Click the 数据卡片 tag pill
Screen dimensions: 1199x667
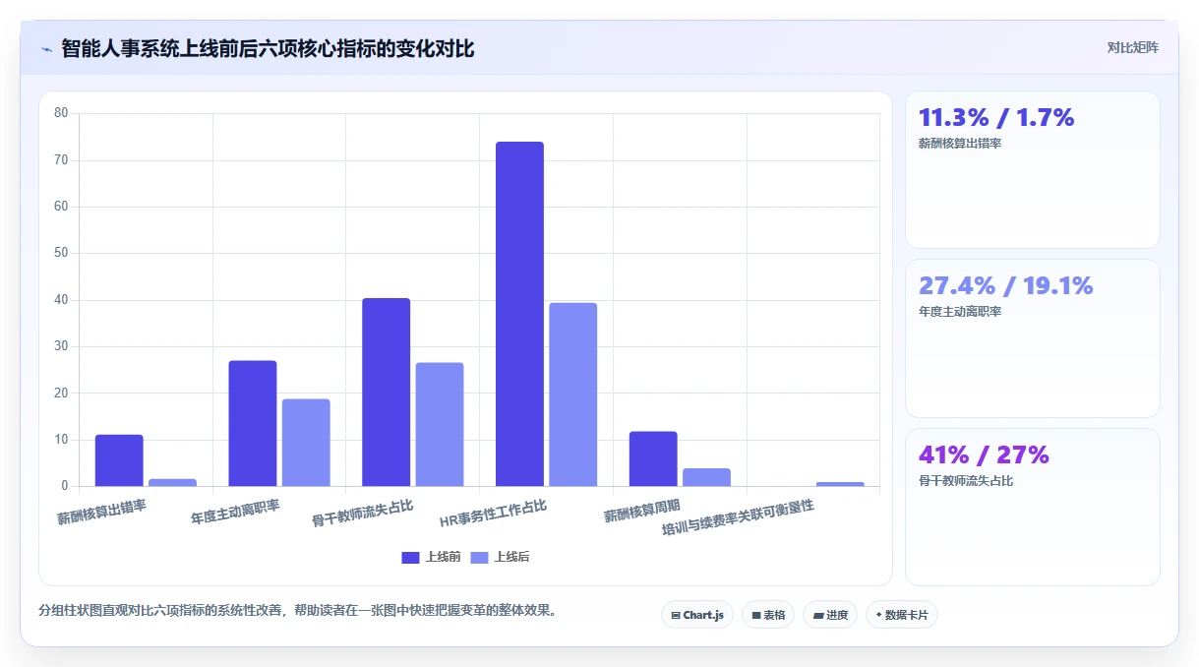(902, 615)
